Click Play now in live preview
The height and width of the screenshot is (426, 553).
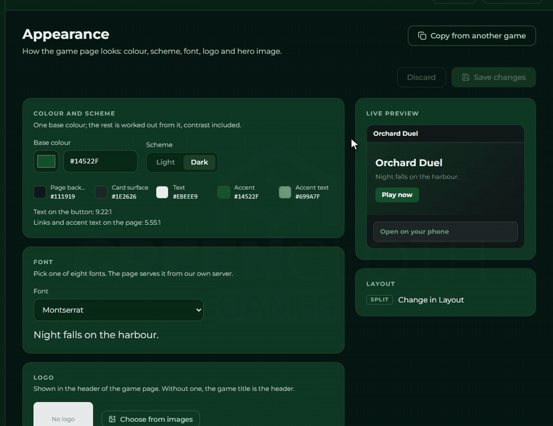(397, 195)
